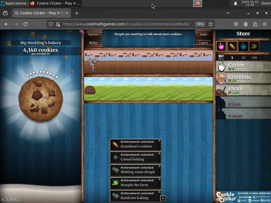Set purchase quantity to 1

232,57
